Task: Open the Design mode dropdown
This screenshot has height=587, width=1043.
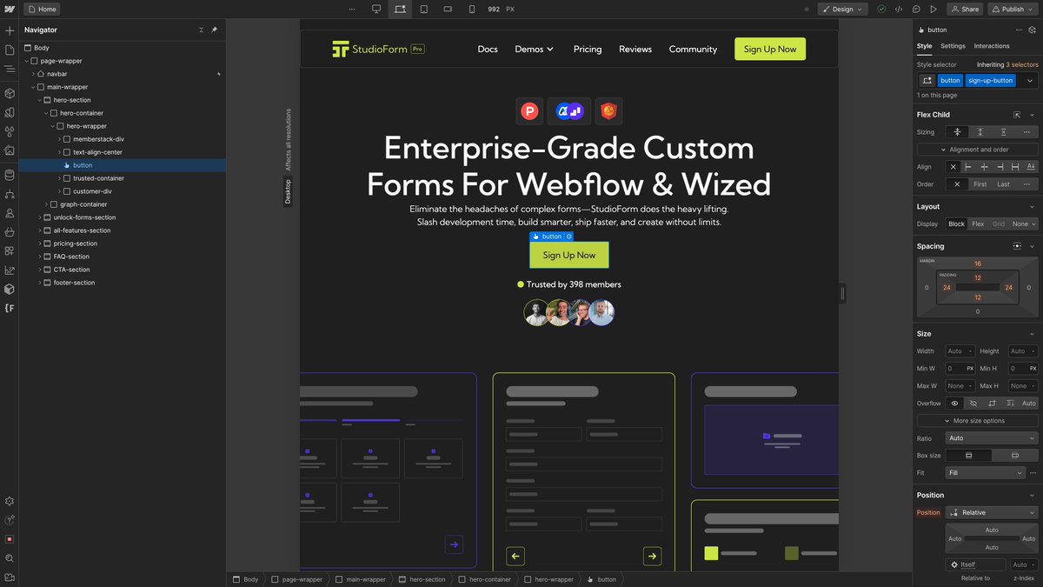Action: point(842,9)
